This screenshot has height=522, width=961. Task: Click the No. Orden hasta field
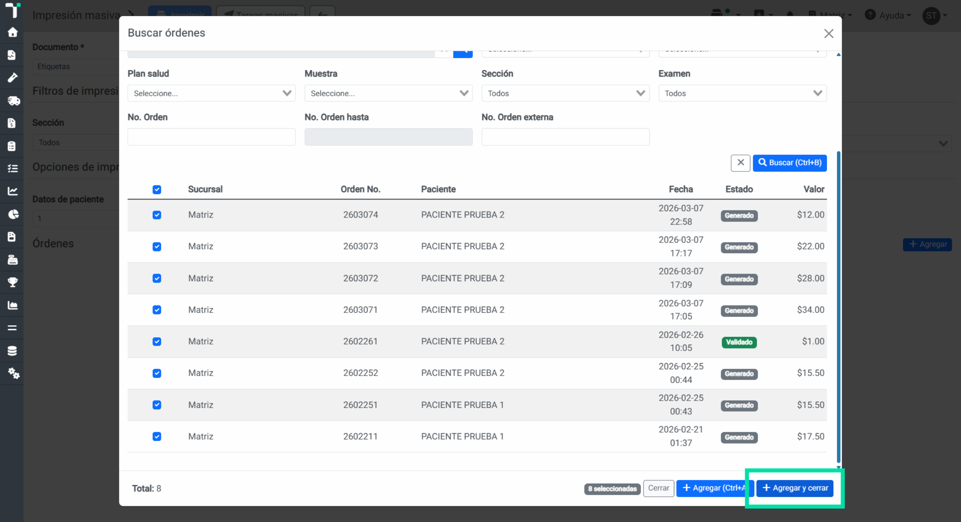pos(388,137)
